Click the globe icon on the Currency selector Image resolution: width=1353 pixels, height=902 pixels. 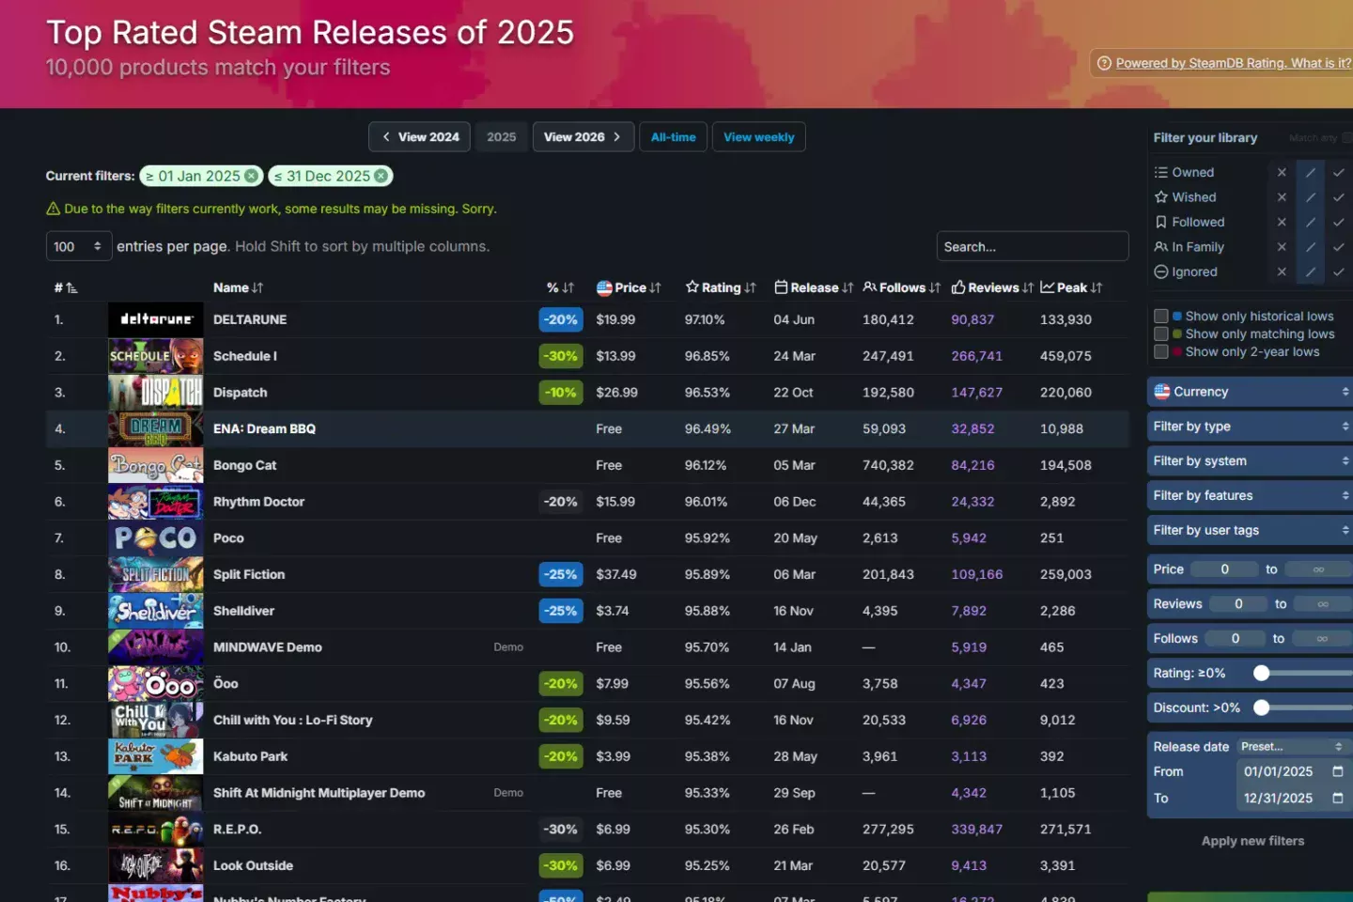[x=1161, y=392]
